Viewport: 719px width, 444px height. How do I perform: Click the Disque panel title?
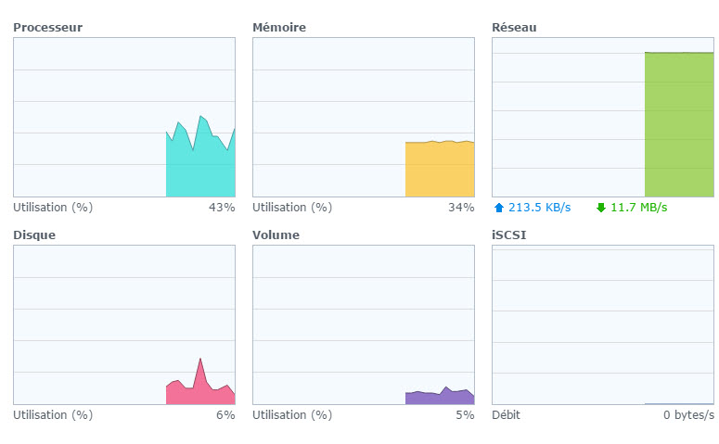point(34,235)
